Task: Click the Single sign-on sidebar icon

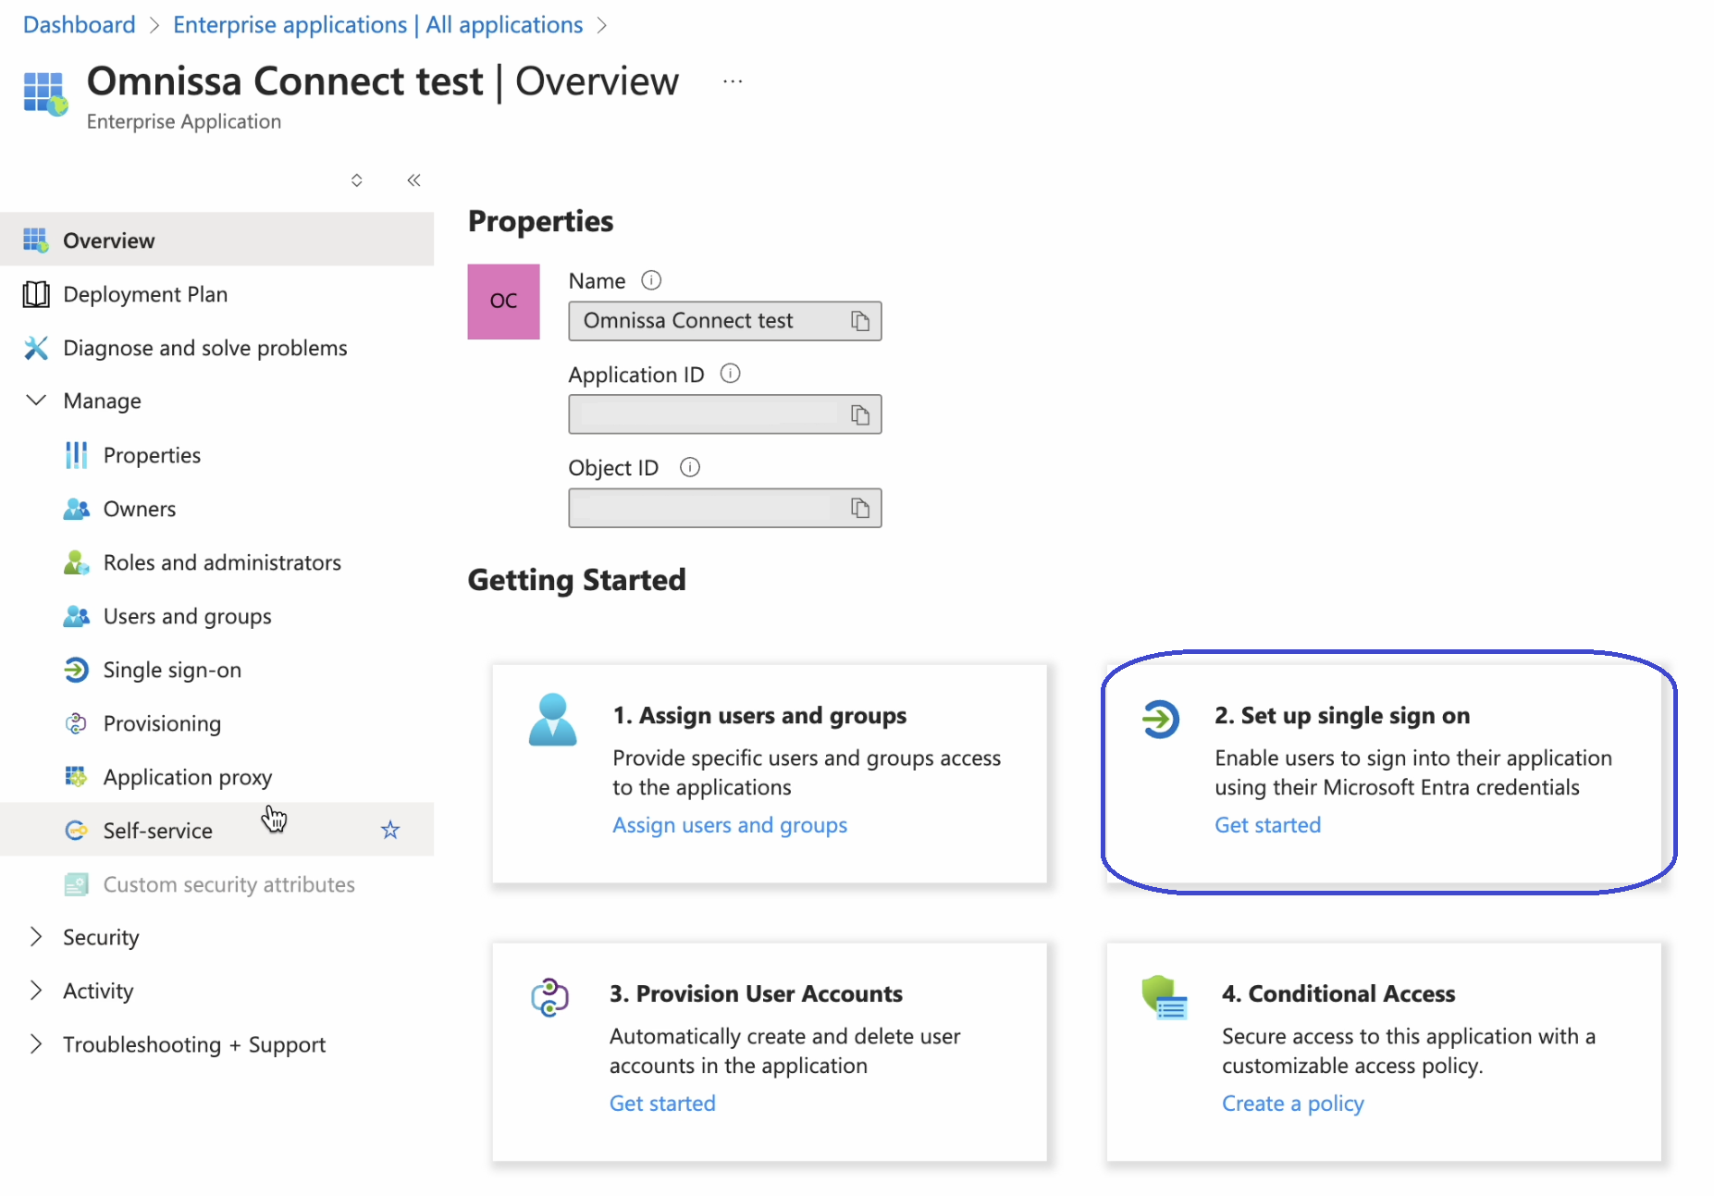Action: point(76,670)
